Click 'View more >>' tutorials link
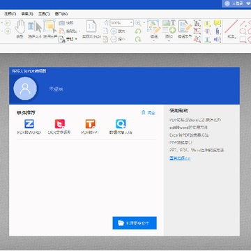Screen dimensions: 251x251 [x=180, y=158]
